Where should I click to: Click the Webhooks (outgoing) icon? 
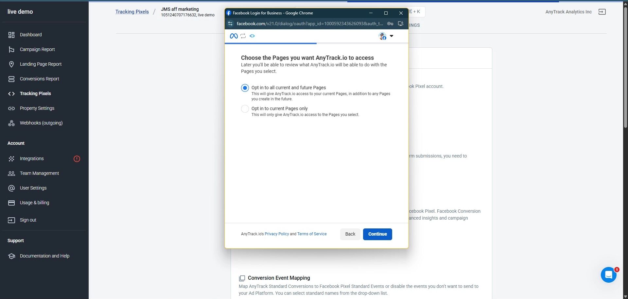(x=11, y=123)
